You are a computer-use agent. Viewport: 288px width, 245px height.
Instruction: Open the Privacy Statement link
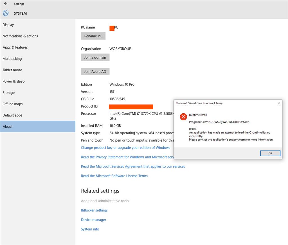(127, 157)
